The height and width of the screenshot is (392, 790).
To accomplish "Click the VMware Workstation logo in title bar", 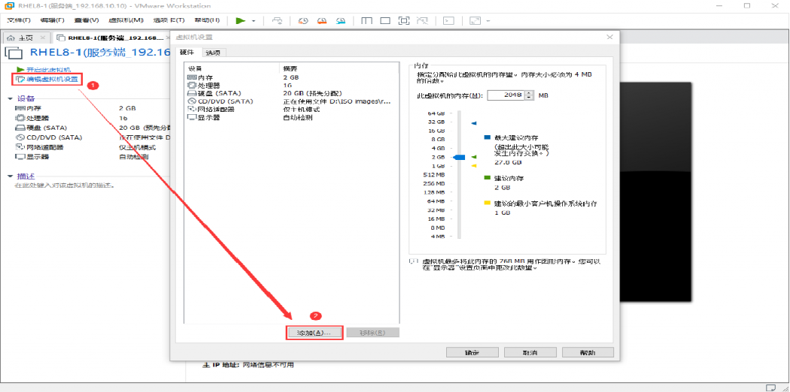I will (x=9, y=6).
